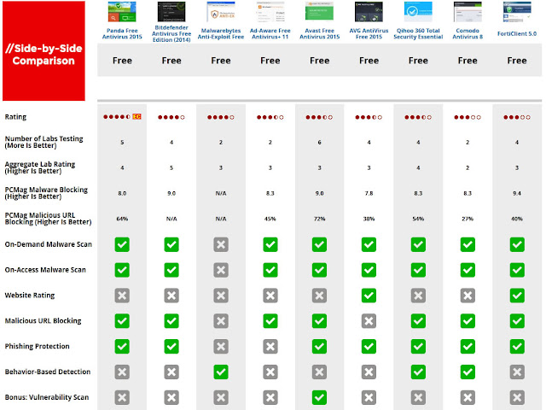Click Panda's Bonus Vulnerability Scan gray X
Viewport: 546px width, 410px height.
(122, 397)
